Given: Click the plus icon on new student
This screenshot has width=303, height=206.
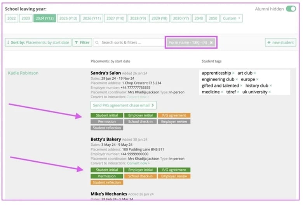Looking at the screenshot, I should [x=269, y=42].
